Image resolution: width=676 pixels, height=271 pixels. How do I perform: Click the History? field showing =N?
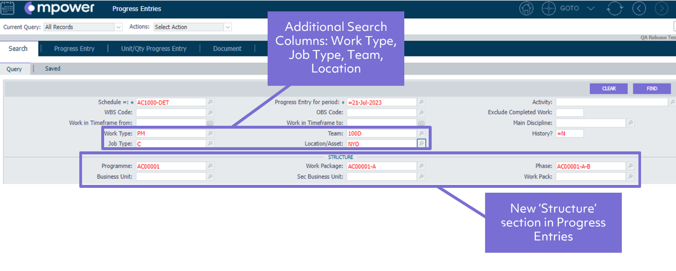(x=569, y=133)
